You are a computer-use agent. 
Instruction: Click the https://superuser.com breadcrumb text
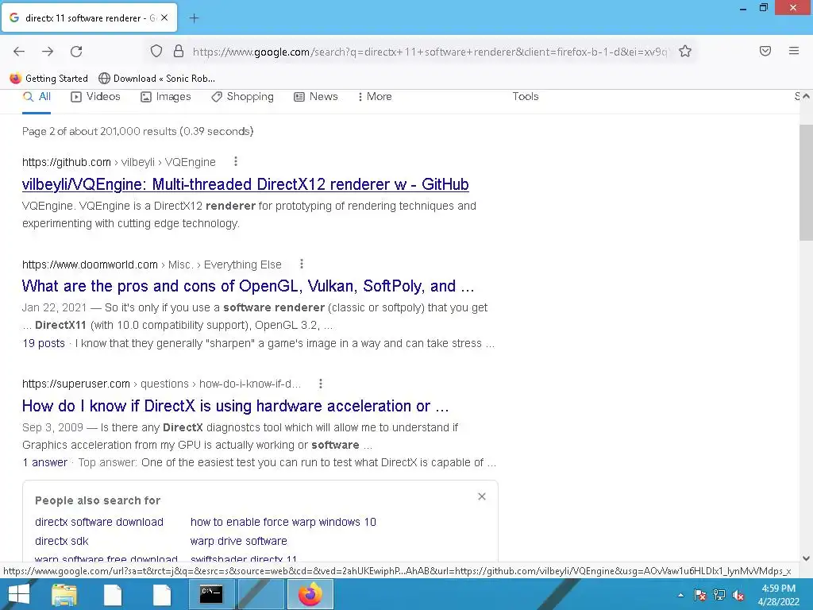click(75, 384)
